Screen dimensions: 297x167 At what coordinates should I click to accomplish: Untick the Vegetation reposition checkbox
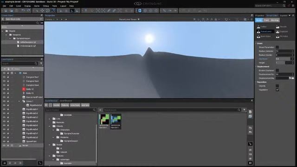coord(278,90)
